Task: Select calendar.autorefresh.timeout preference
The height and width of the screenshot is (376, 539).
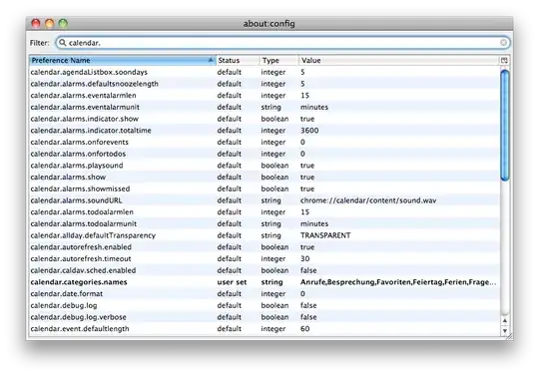Action: [x=265, y=259]
